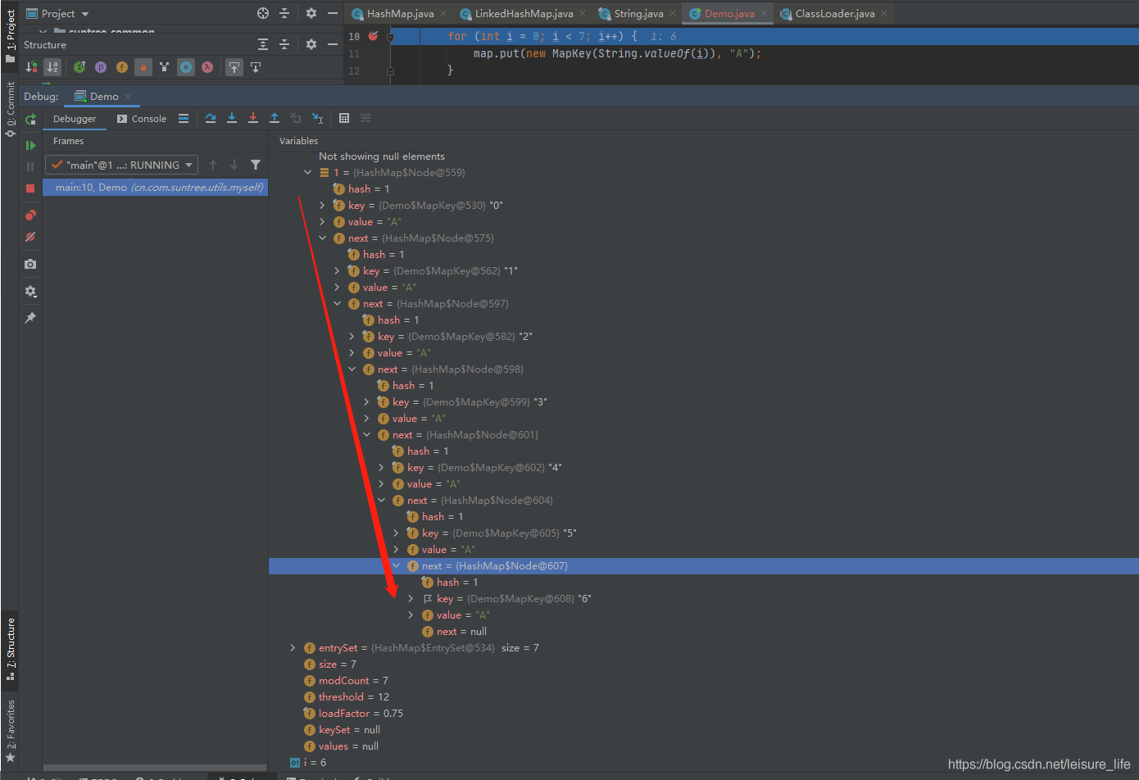Screen dimensions: 1139x780
Task: Click the red Force Step Into arrow
Action: tap(253, 118)
